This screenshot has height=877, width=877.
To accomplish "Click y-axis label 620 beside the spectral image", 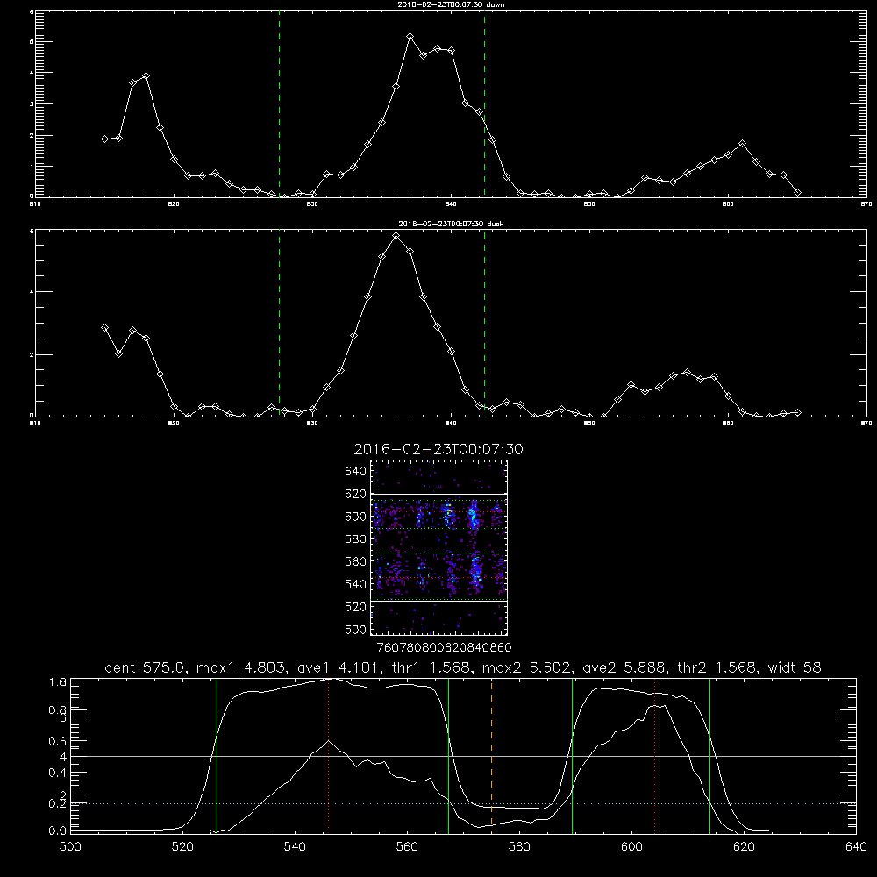I will [356, 494].
